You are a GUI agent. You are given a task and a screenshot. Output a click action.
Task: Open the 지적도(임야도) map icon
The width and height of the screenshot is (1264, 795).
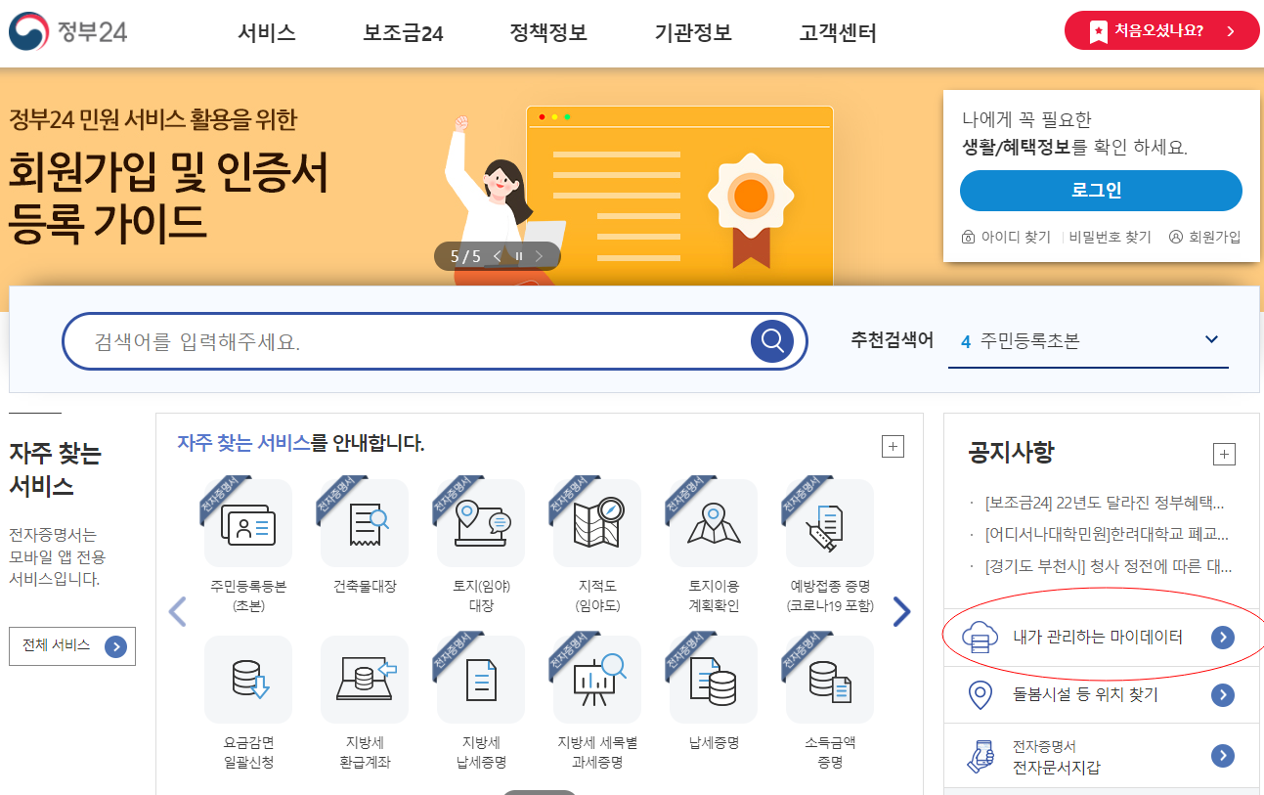[x=597, y=523]
